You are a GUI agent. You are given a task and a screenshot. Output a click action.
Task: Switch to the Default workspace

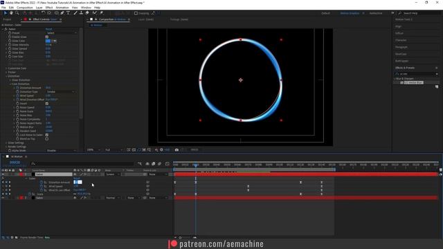tap(325, 13)
